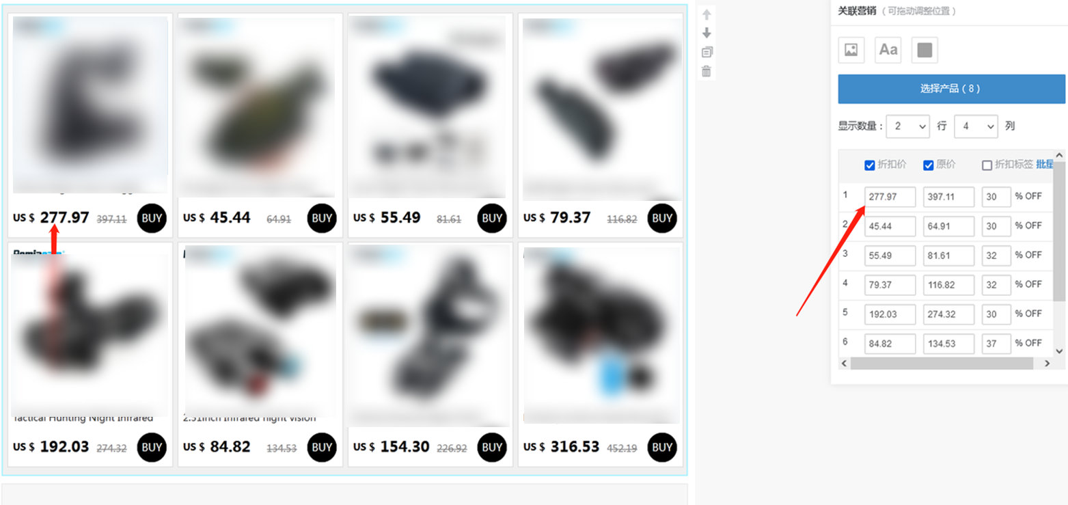
Task: Move module up with the up arrow icon
Action: [707, 14]
